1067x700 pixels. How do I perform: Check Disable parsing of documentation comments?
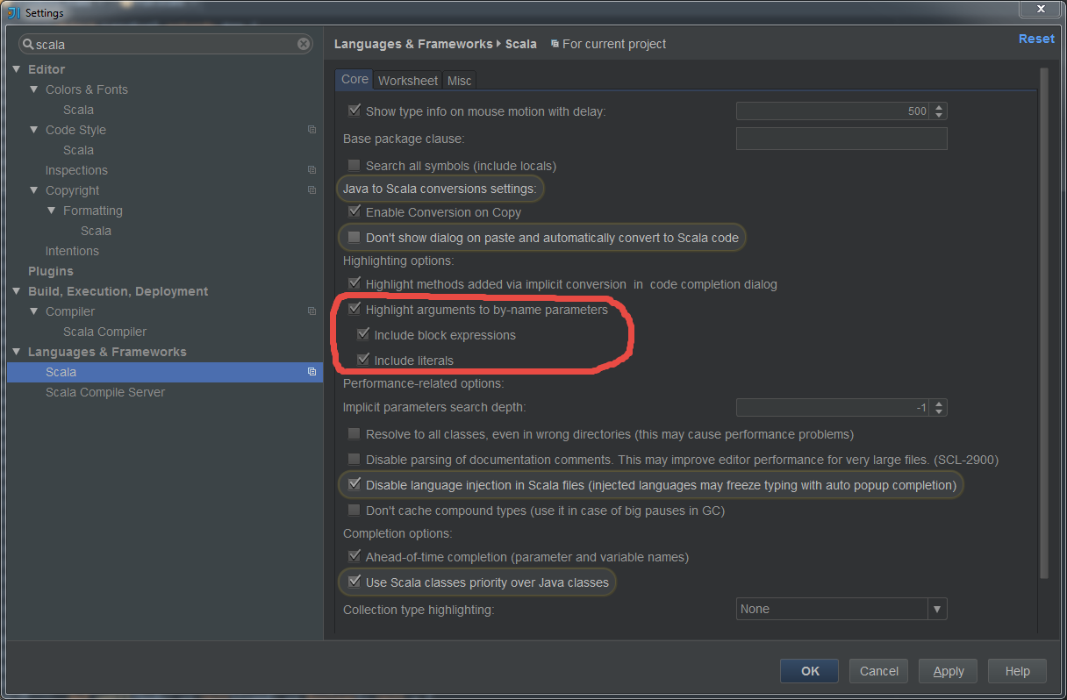coord(354,460)
